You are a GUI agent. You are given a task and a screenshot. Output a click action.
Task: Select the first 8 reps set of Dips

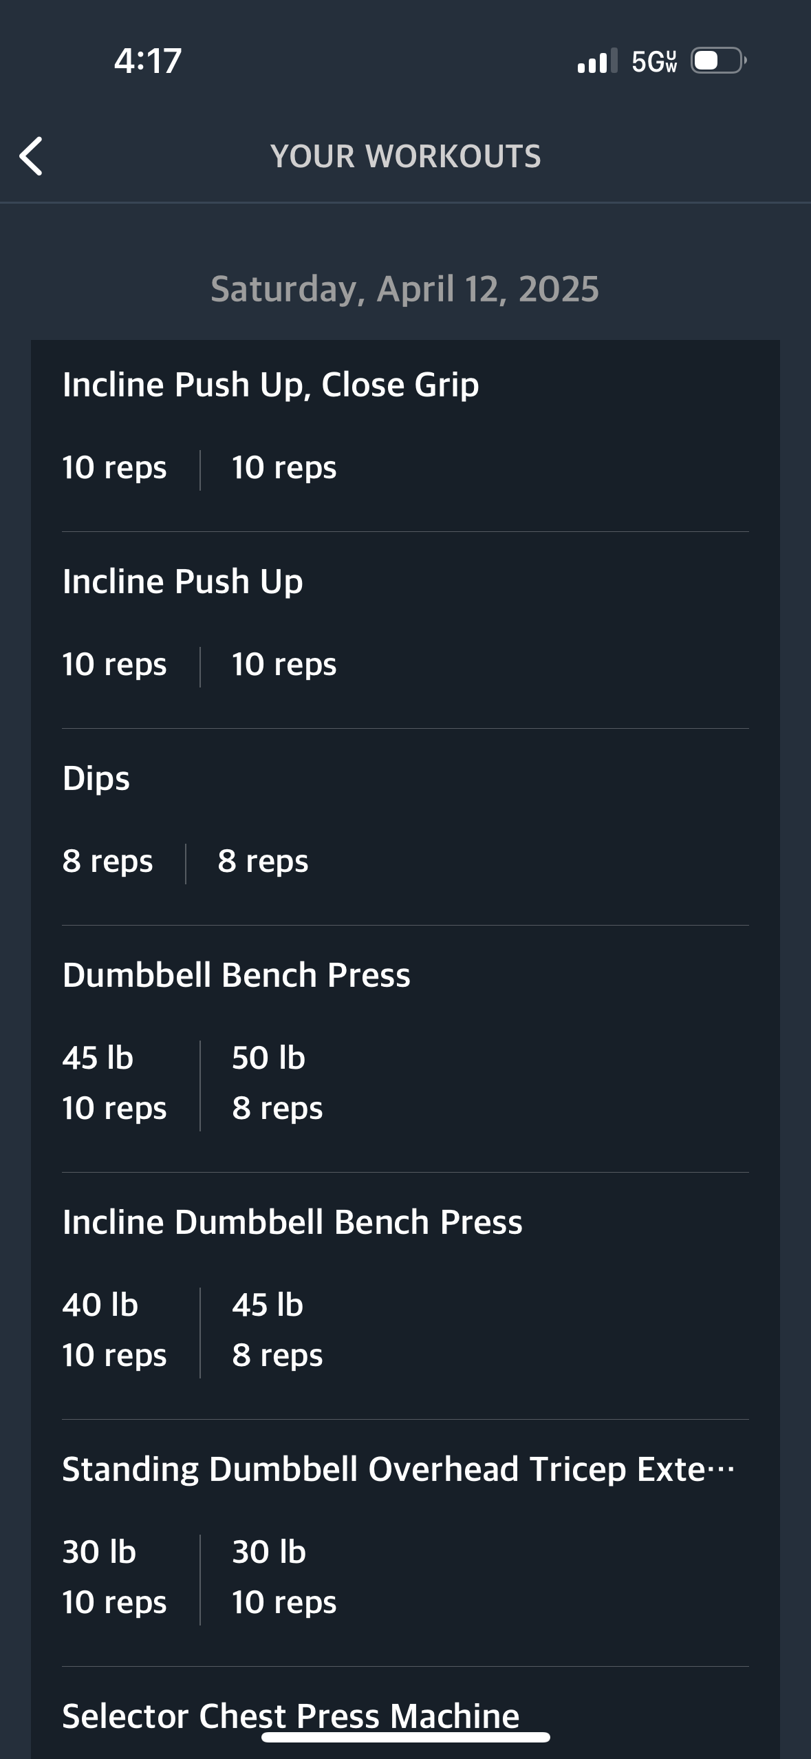[107, 861]
